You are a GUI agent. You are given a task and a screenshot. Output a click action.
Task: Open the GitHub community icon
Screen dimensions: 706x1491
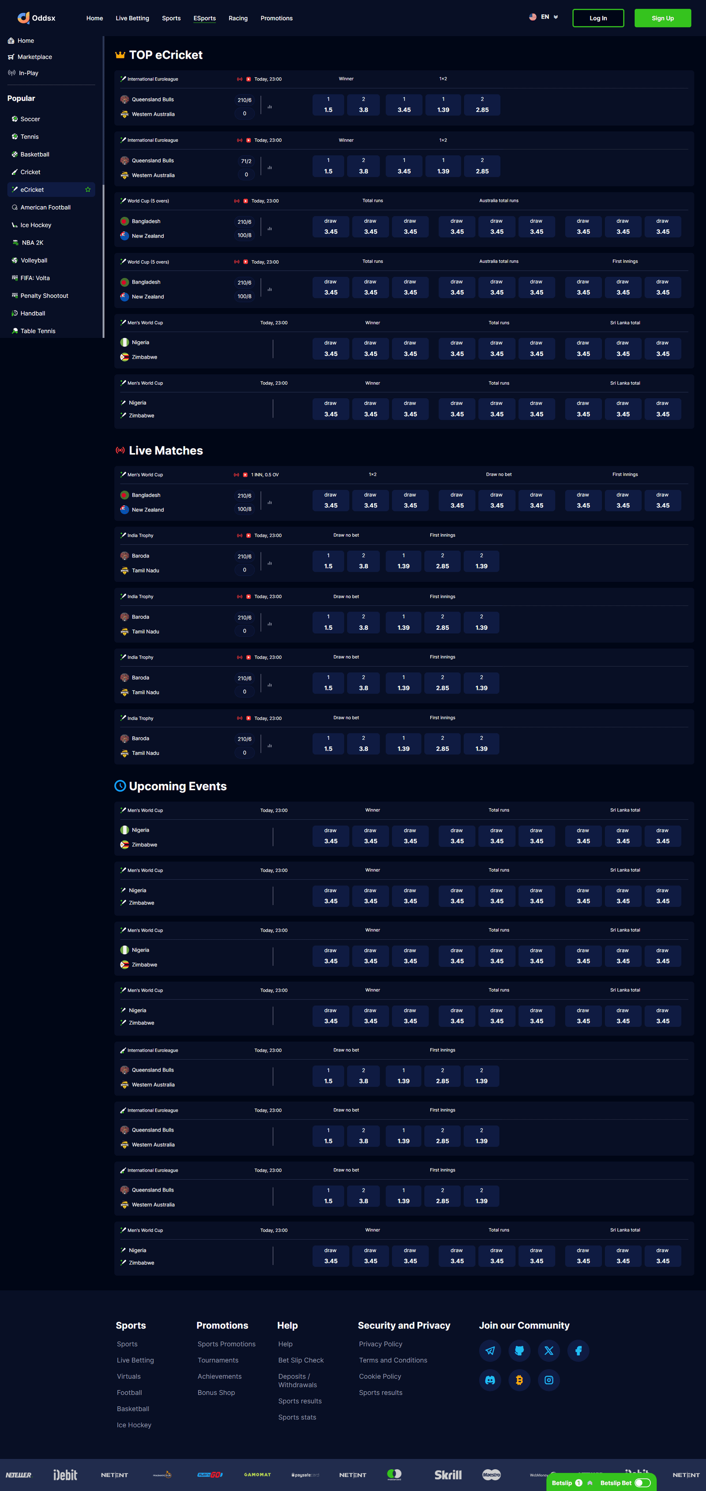pos(519,1351)
